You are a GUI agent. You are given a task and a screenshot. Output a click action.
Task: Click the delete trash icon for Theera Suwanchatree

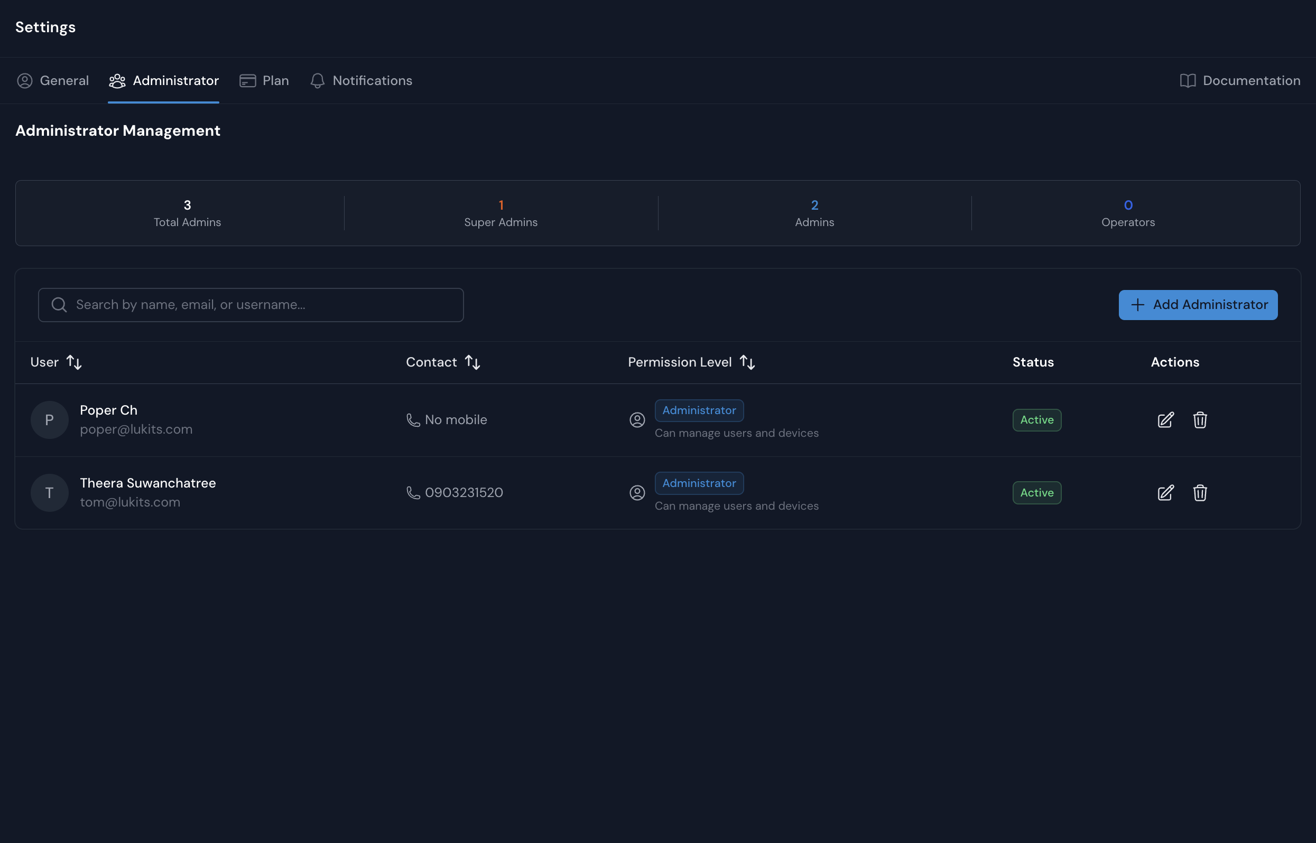coord(1200,493)
